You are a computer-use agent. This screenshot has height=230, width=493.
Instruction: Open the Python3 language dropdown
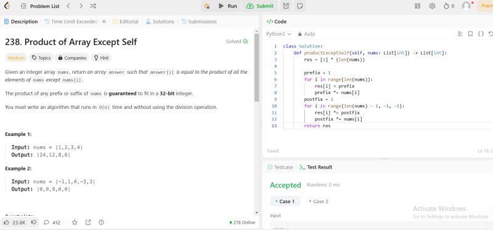279,34
